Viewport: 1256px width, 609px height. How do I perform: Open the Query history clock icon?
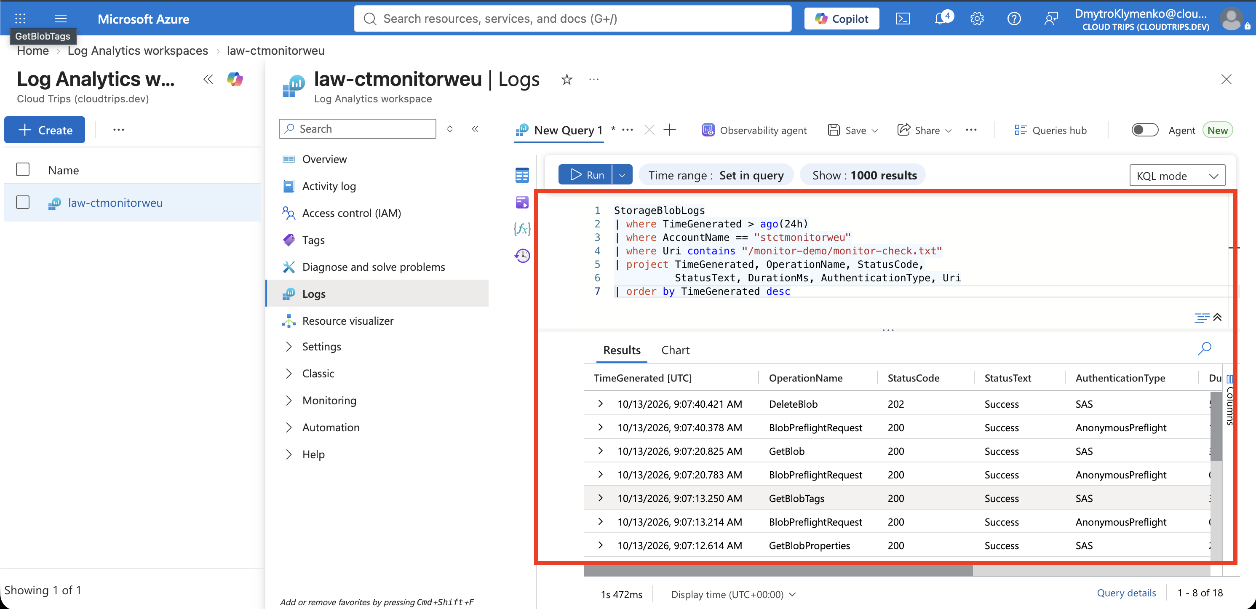point(522,256)
